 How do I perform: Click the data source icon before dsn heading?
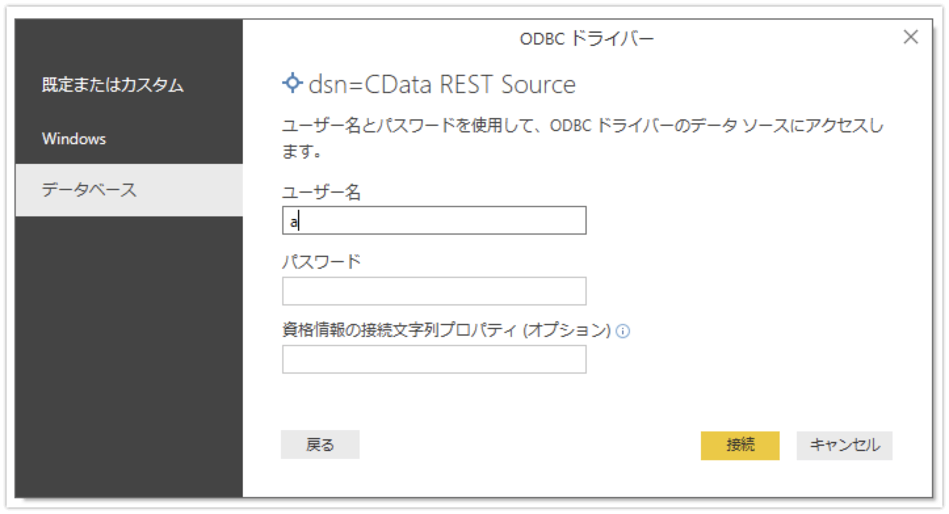pyautogui.click(x=291, y=83)
